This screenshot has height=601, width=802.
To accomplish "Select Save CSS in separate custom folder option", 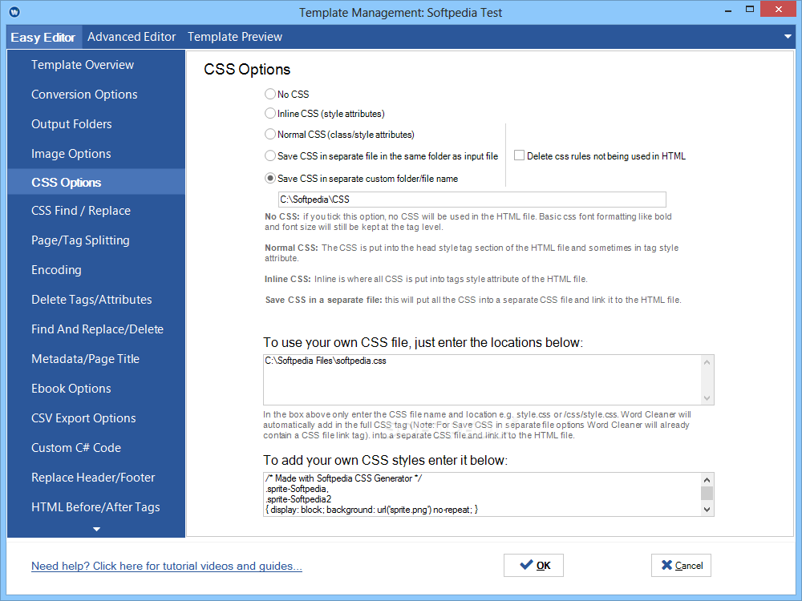I will pos(270,179).
